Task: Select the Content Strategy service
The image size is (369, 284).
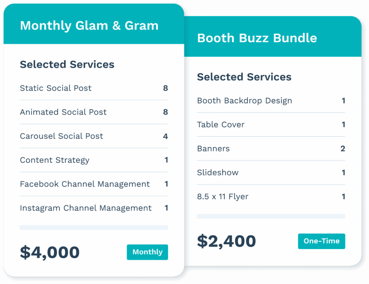Action: [x=94, y=160]
